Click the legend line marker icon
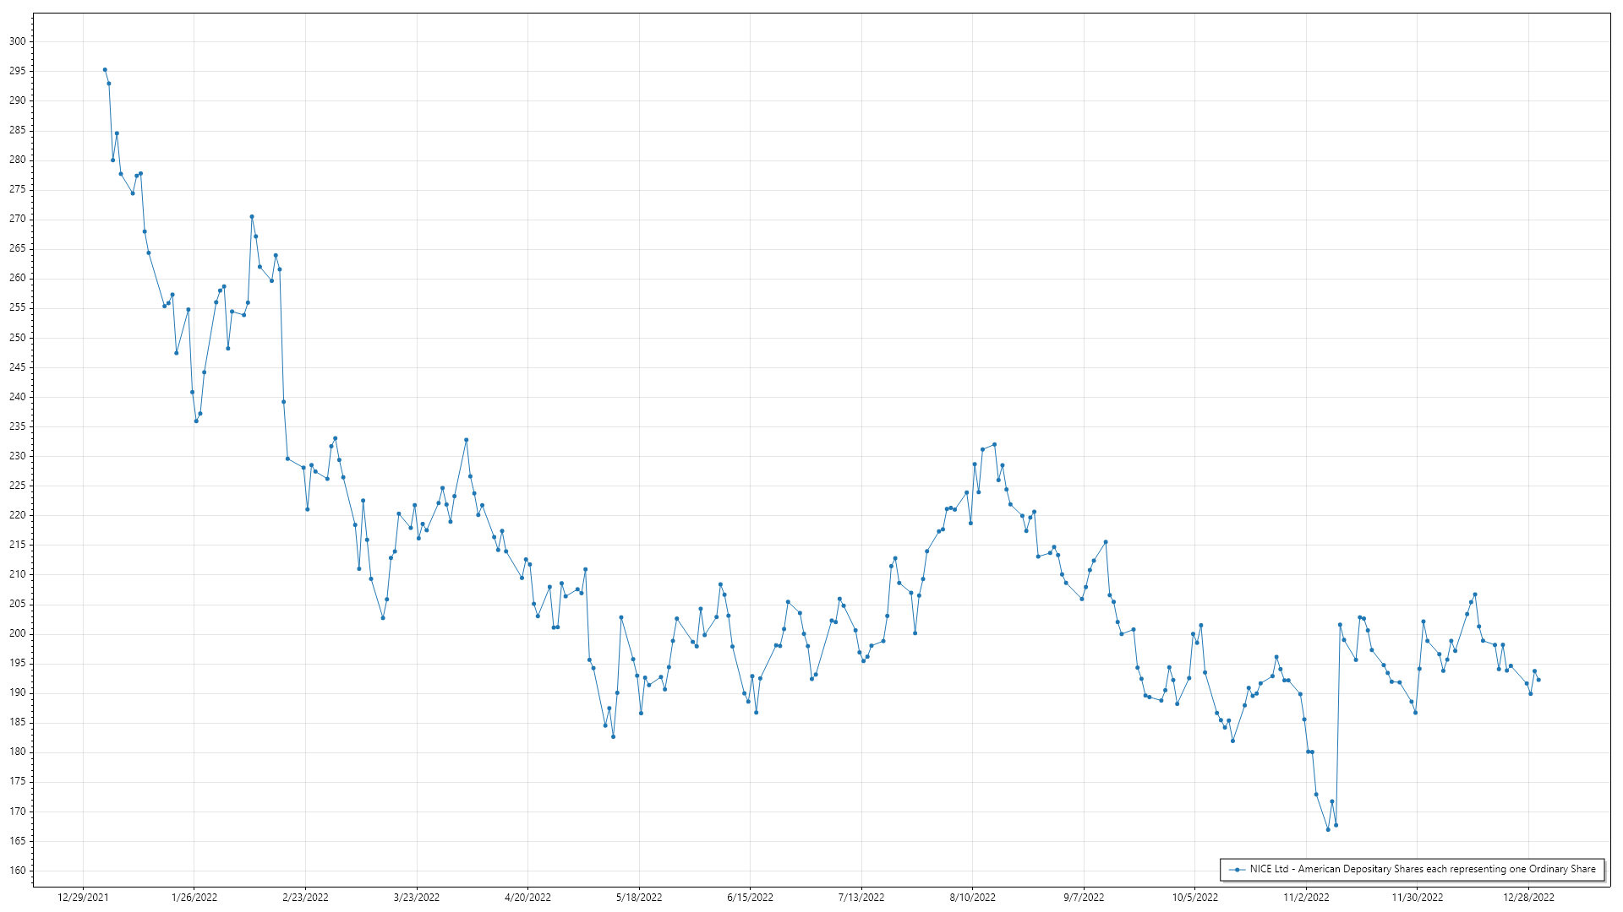This screenshot has width=1623, height=912. (x=1238, y=869)
